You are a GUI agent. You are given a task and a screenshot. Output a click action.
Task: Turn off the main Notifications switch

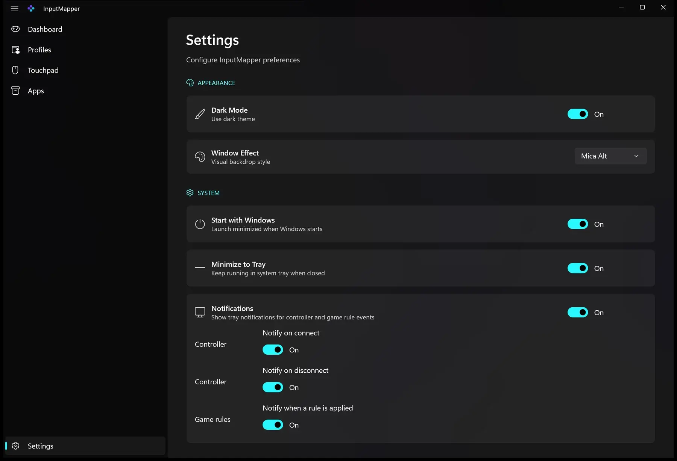point(578,312)
